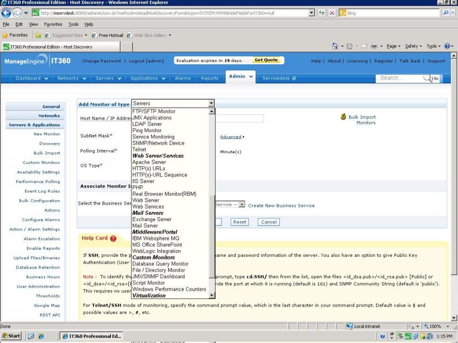Image resolution: width=458 pixels, height=343 pixels.
Task: Click the red Help Card question icon
Action: click(x=113, y=238)
